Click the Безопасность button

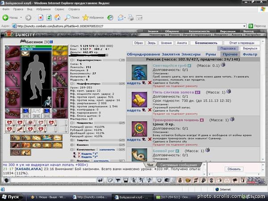click(x=206, y=43)
